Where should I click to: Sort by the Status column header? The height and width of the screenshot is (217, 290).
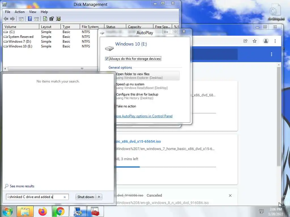pos(115,27)
